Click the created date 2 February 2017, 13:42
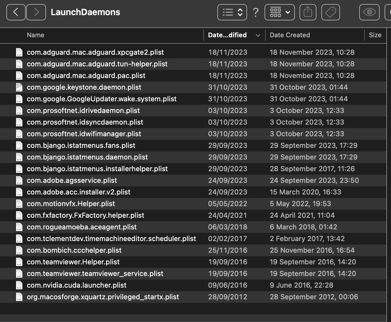The width and height of the screenshot is (391, 322). (x=307, y=239)
